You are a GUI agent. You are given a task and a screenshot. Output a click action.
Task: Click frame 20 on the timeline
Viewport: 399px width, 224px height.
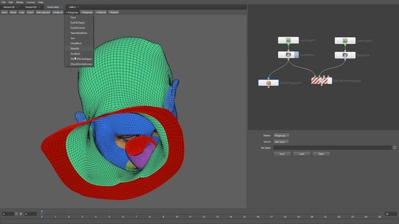click(312, 217)
